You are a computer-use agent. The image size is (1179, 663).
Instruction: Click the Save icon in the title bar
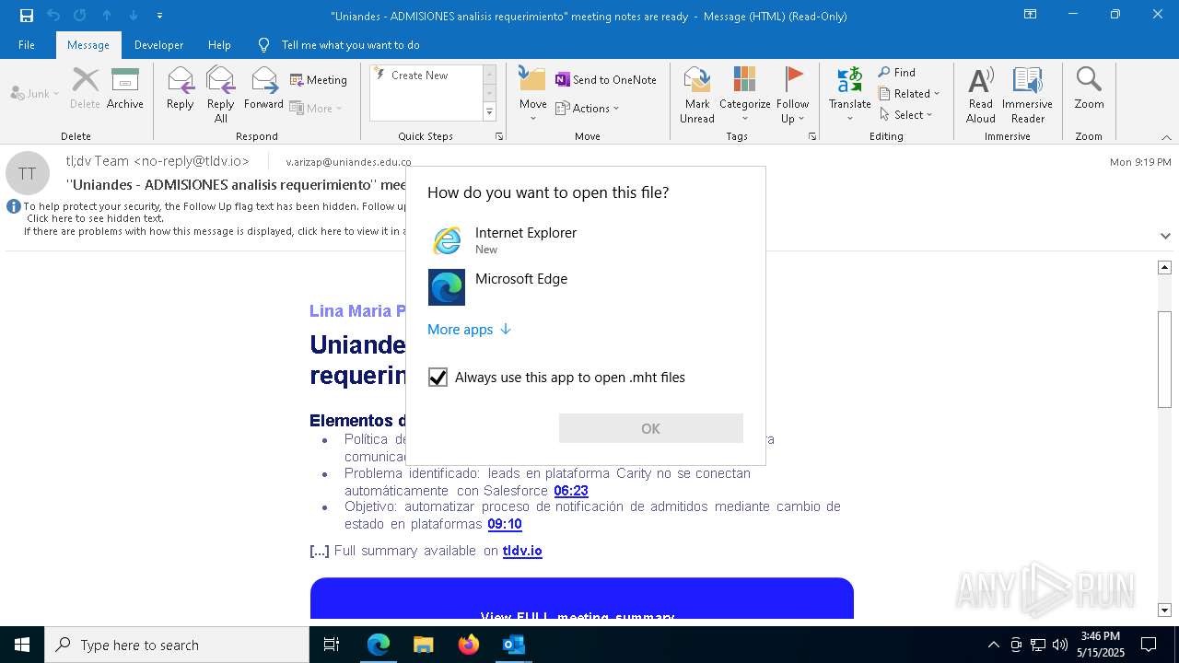[26, 16]
